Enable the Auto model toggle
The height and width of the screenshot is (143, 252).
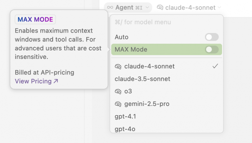tap(212, 37)
